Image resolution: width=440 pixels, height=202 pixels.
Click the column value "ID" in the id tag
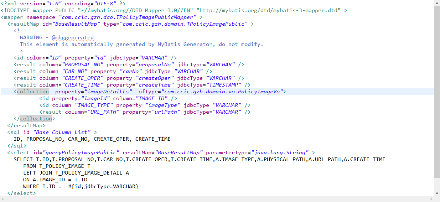click(x=55, y=58)
